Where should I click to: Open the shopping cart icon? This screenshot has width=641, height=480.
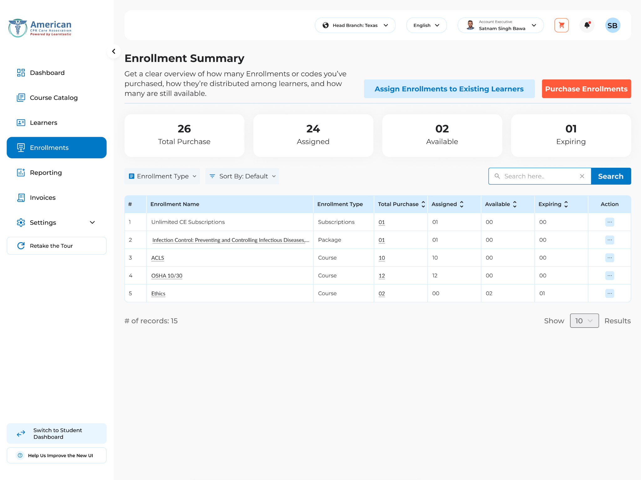562,25
